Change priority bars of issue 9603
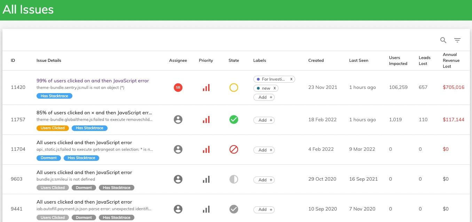 tap(206, 179)
